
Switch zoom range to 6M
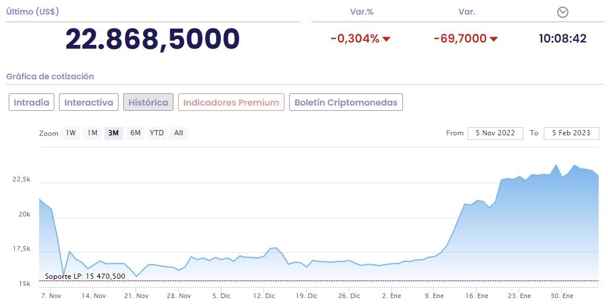click(136, 133)
